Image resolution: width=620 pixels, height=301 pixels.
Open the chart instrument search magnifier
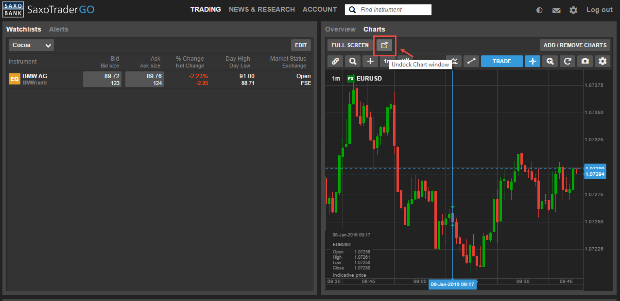(352, 61)
